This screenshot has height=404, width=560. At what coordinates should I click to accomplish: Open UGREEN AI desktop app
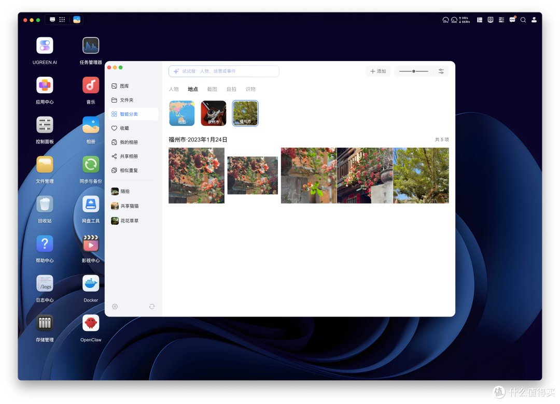(x=45, y=46)
